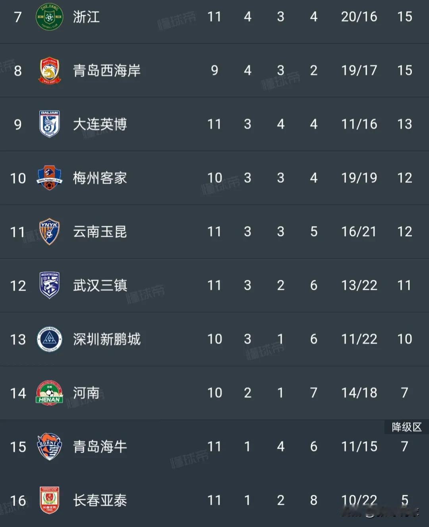Image resolution: width=429 pixels, height=527 pixels.
Task: Tap team name 深圳新鹏城
Action: (107, 339)
